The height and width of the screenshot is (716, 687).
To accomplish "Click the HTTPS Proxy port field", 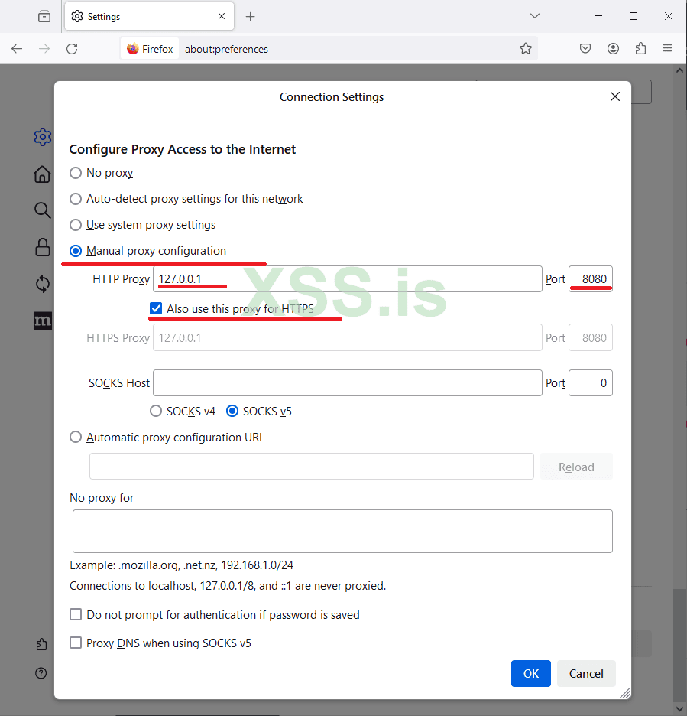I will pos(590,337).
